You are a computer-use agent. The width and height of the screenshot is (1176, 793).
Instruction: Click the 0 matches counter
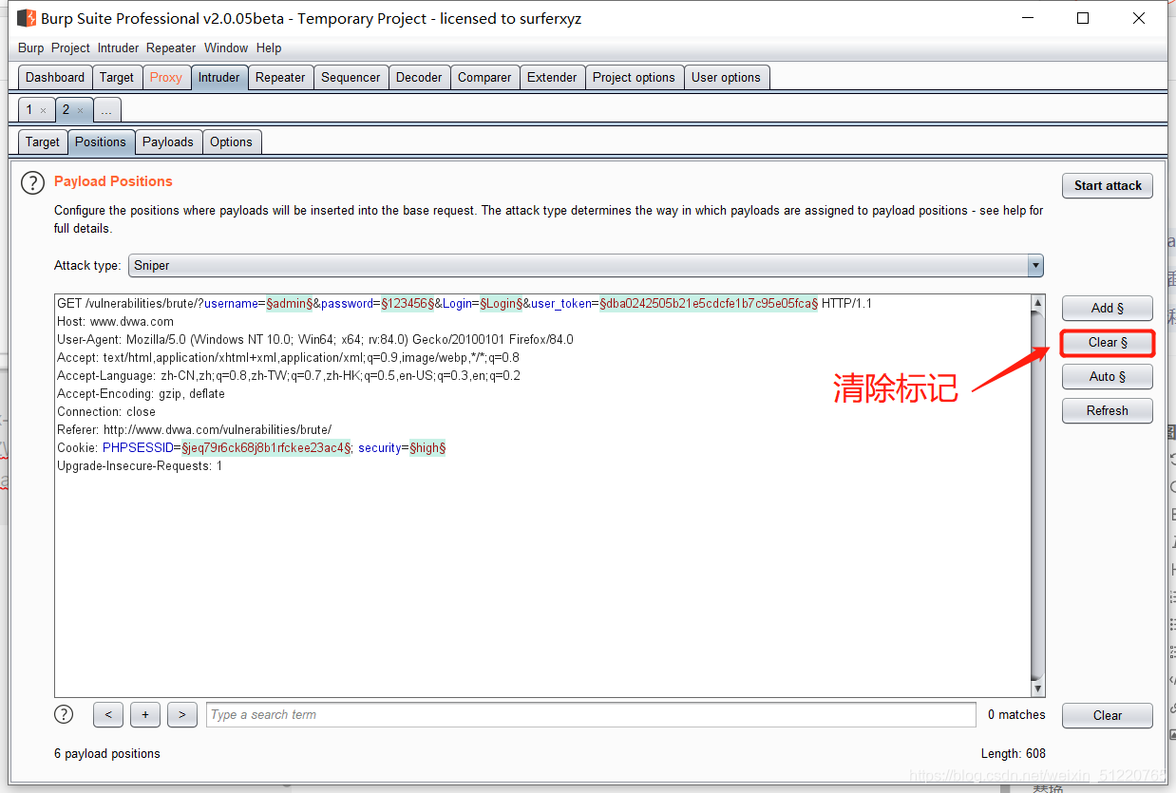[x=1016, y=715]
